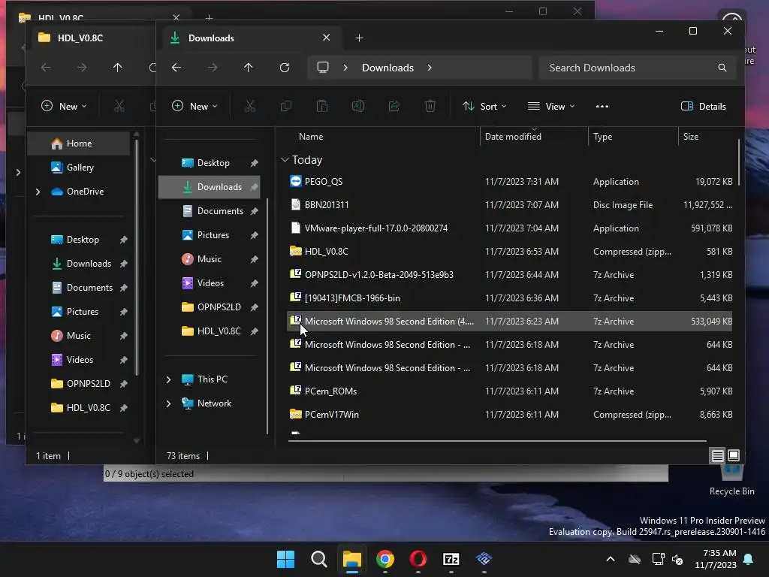This screenshot has width=769, height=577.
Task: Open Music in Downloads navigation pane
Action: (x=210, y=259)
